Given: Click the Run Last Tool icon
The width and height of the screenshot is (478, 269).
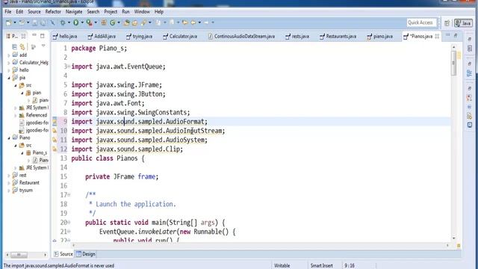Looking at the screenshot, I should point(89,22).
